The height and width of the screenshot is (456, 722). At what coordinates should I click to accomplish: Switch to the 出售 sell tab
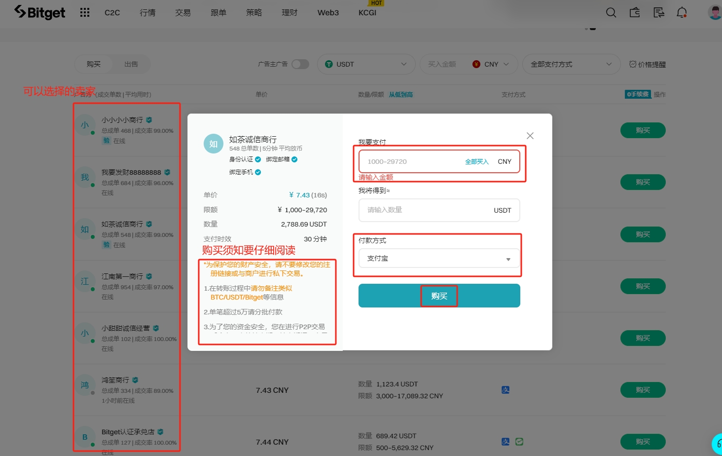[x=131, y=64]
